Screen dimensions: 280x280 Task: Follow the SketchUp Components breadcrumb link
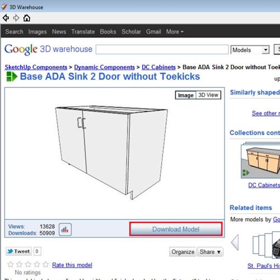[x=36, y=67]
